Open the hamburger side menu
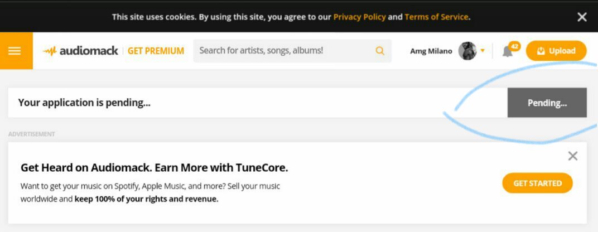The height and width of the screenshot is (232, 598). coord(15,51)
